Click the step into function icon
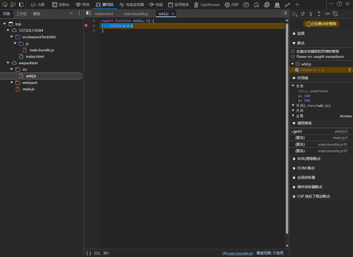353x257 pixels. click(311, 14)
